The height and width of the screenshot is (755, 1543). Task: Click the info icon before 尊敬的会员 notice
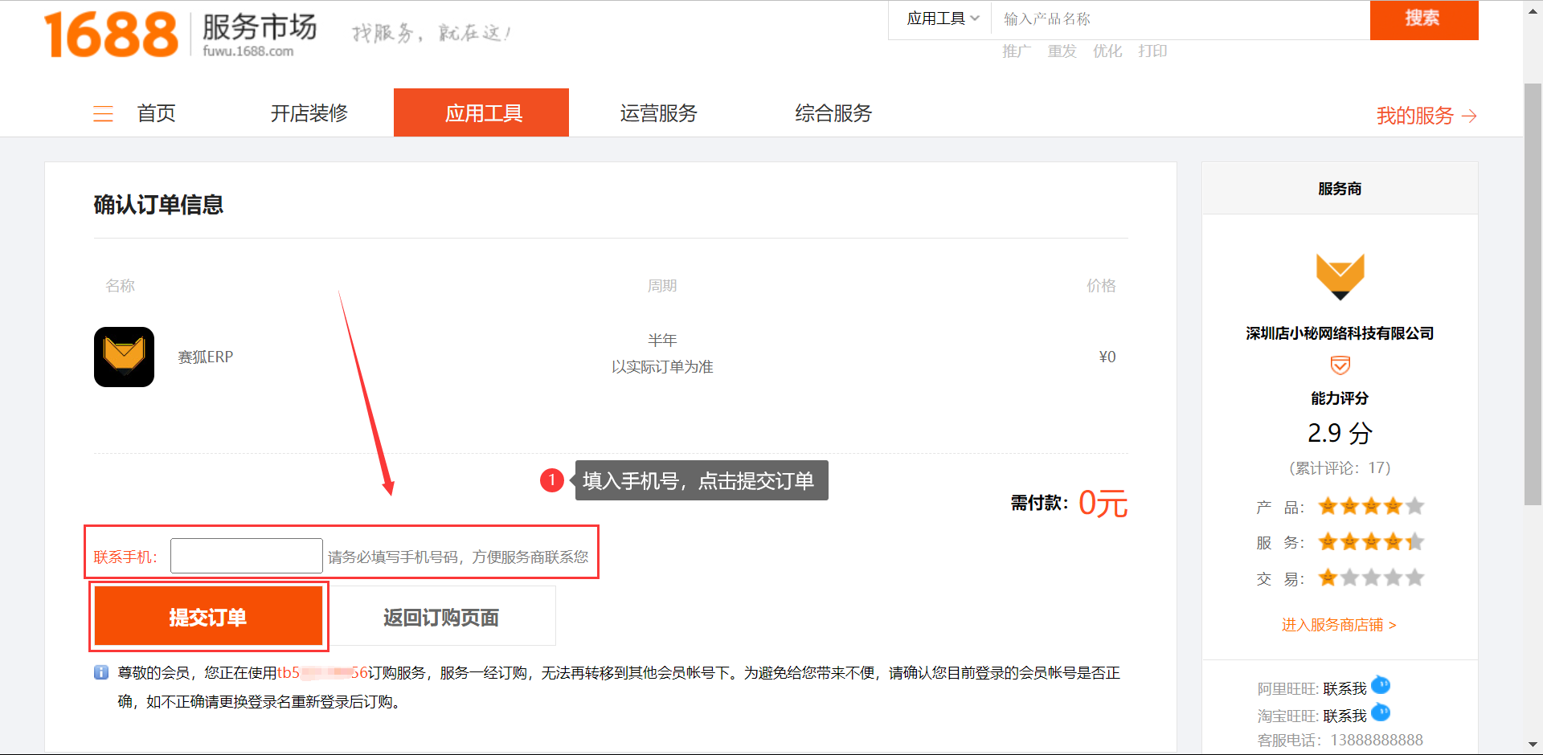click(x=101, y=672)
